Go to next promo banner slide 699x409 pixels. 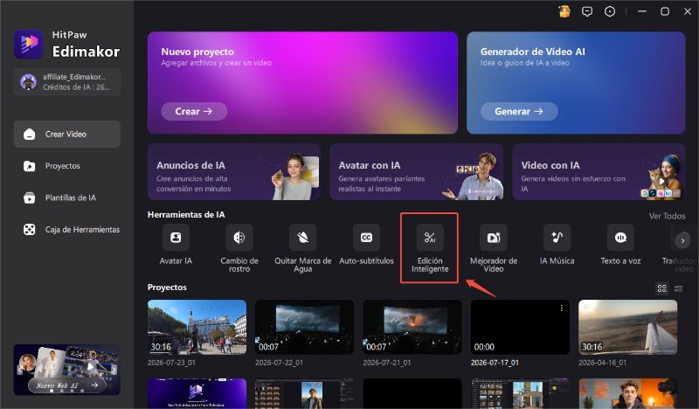pyautogui.click(x=114, y=370)
